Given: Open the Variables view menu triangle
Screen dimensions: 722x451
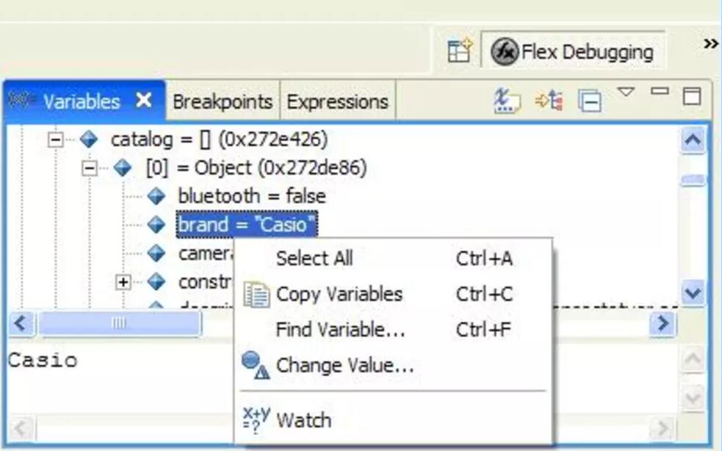Looking at the screenshot, I should [x=626, y=93].
